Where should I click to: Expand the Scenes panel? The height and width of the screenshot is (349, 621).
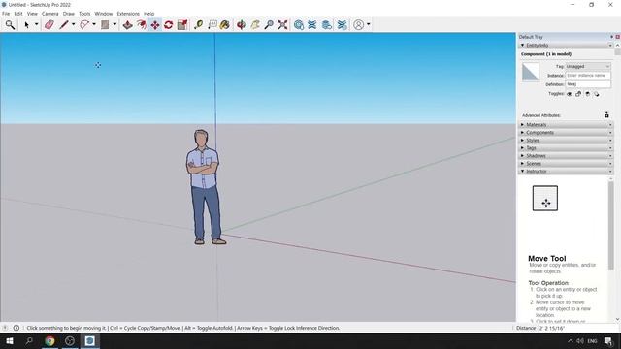coord(566,164)
